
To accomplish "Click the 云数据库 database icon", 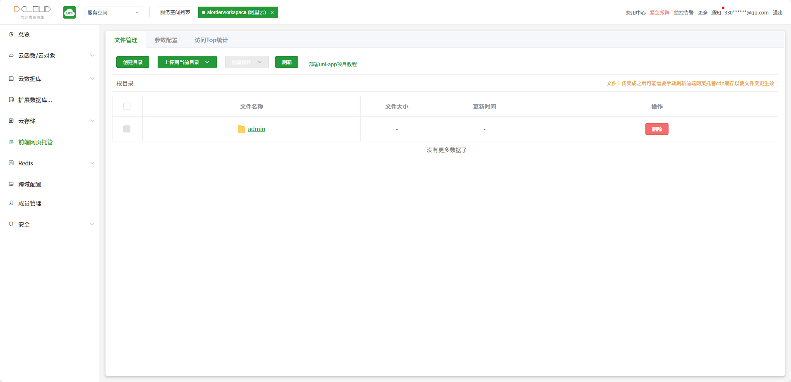I will 11,79.
